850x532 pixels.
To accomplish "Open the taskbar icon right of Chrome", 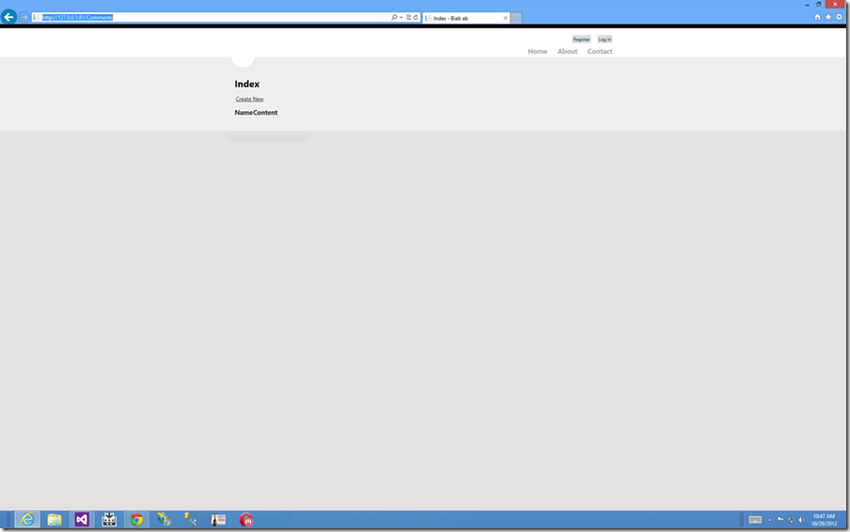I will coord(164,520).
